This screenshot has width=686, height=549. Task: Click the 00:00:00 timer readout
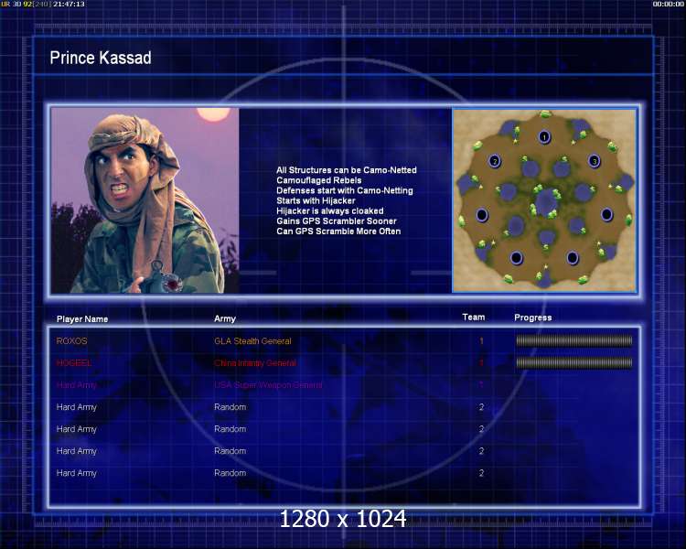pyautogui.click(x=668, y=4)
